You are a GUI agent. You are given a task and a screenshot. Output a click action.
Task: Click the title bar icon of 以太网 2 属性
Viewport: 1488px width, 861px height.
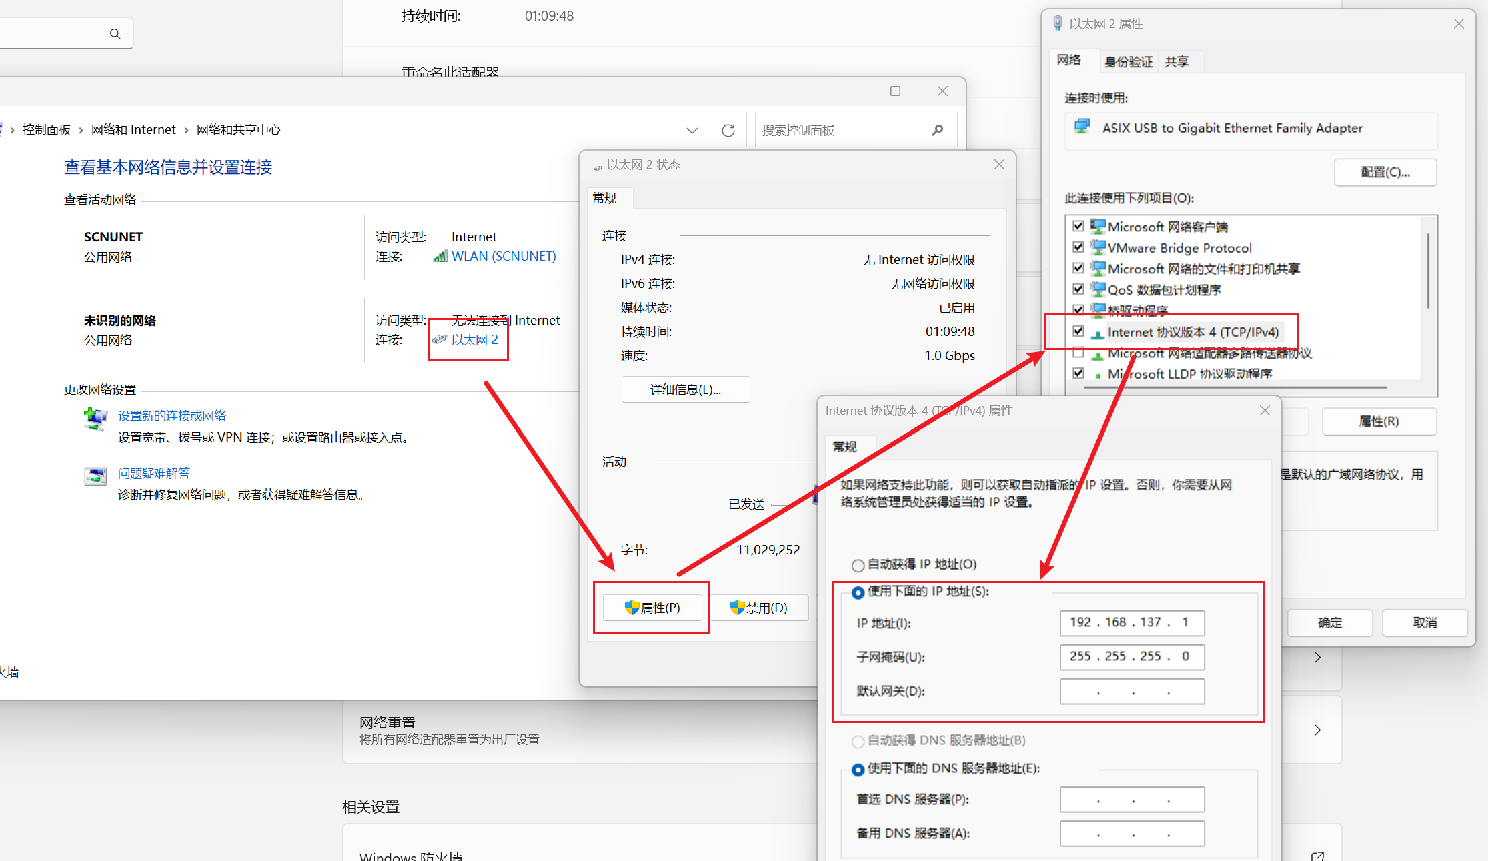click(1057, 23)
